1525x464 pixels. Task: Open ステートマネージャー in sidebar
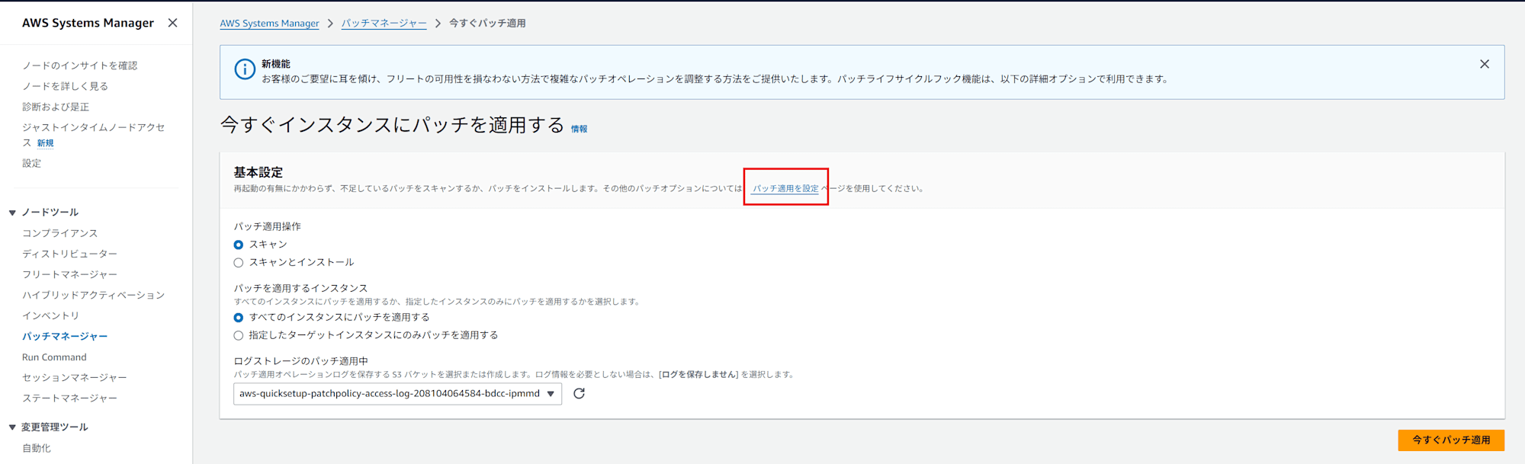(69, 398)
